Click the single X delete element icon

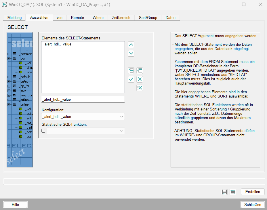pos(140,79)
